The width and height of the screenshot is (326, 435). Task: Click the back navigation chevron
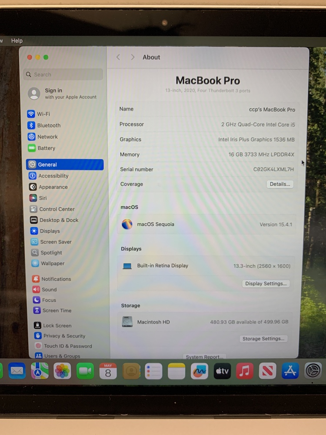[x=118, y=57]
